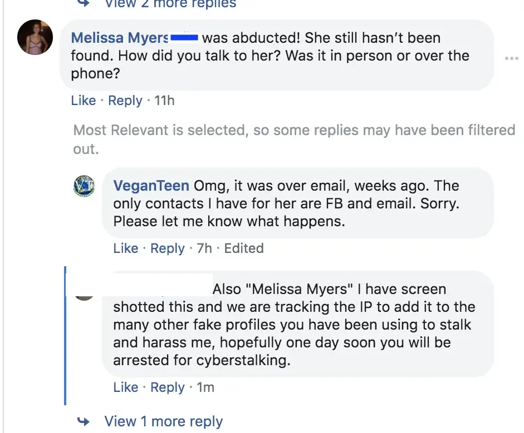This screenshot has height=433, width=524.
Task: Click arrow icon beside View 1 more reply
Action: click(x=84, y=421)
